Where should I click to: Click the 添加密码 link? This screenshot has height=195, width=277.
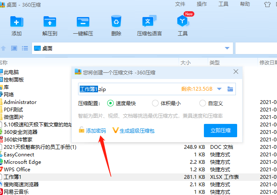point(96,131)
